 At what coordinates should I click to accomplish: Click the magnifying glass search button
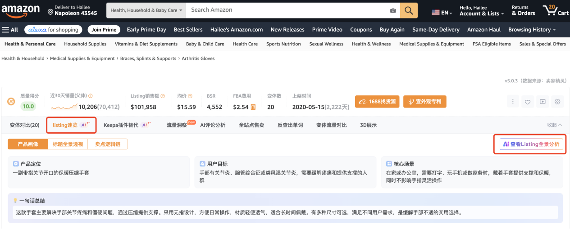(409, 10)
